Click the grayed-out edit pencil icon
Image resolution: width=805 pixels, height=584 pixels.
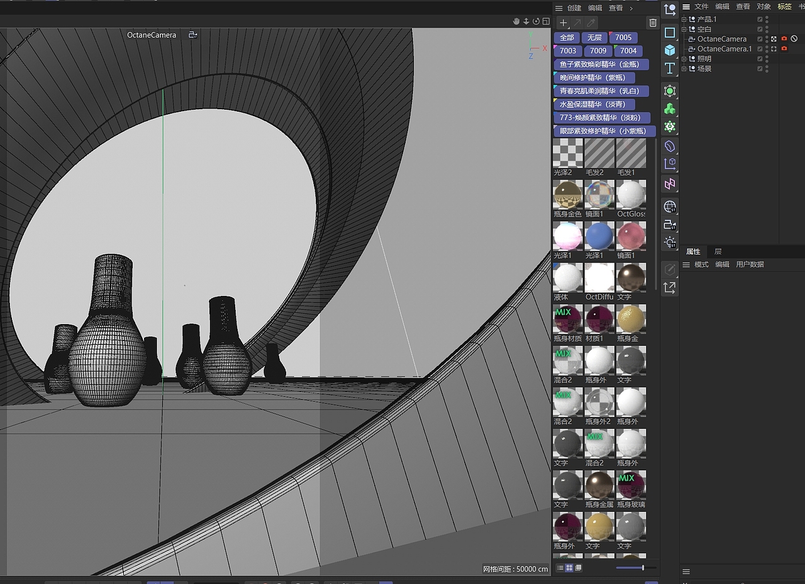click(x=670, y=269)
